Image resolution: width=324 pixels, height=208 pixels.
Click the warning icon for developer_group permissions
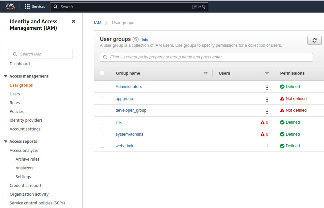coord(282,110)
